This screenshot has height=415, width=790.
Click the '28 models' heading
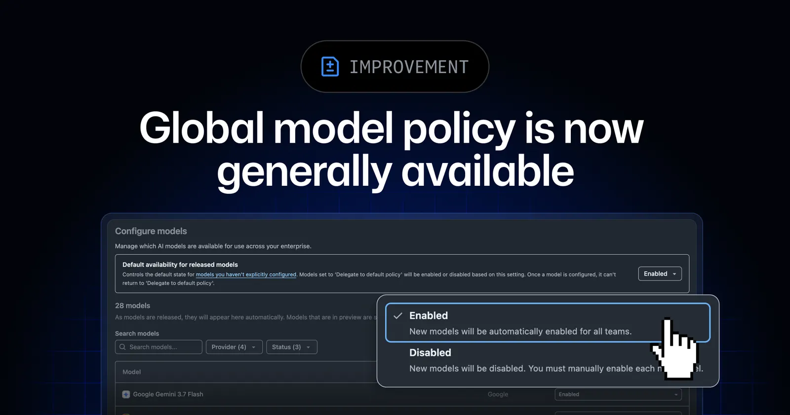(x=132, y=306)
